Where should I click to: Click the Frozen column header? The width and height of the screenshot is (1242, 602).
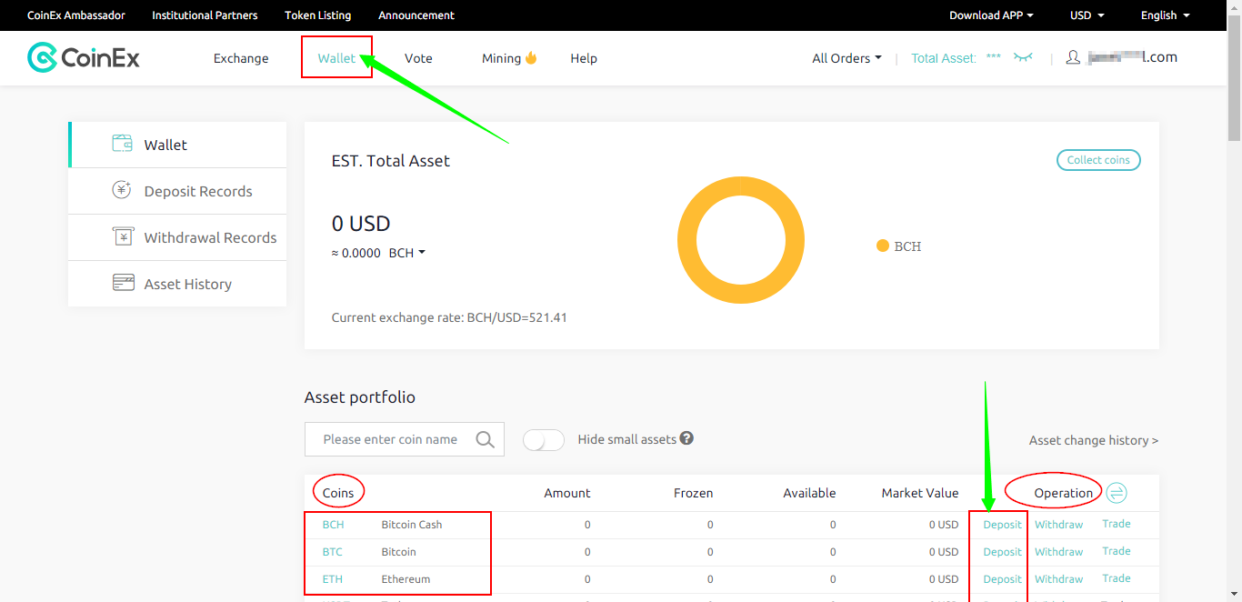pos(693,493)
